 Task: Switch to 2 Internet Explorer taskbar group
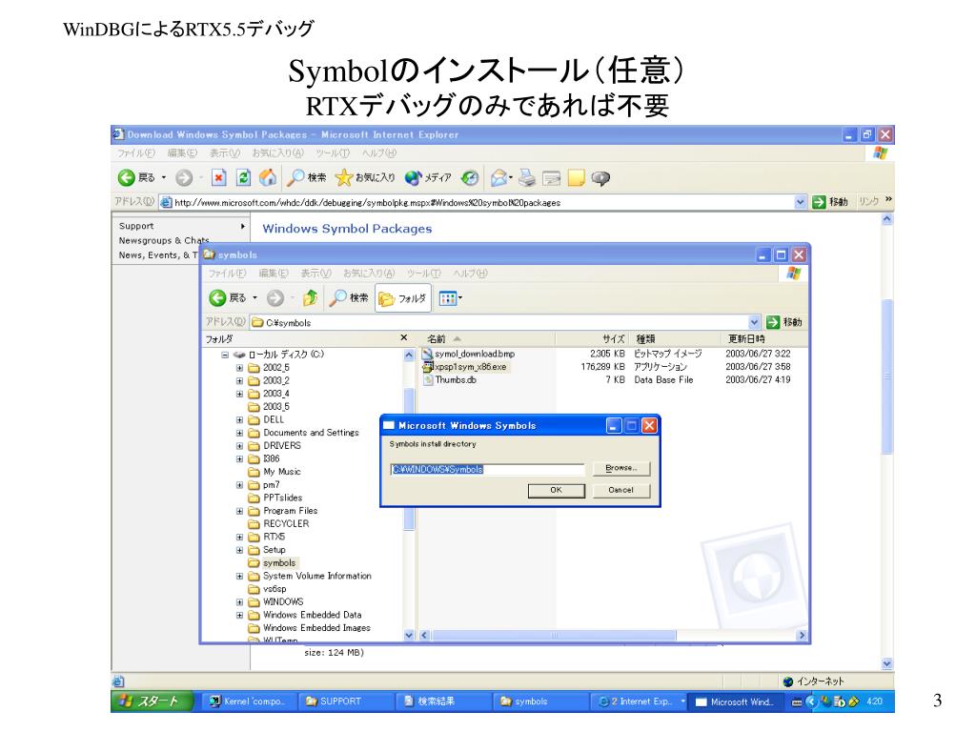point(639,701)
